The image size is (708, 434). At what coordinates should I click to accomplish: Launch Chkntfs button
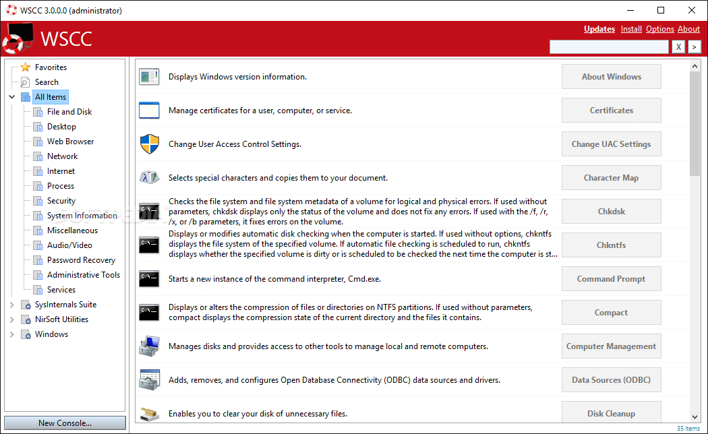pyautogui.click(x=612, y=245)
